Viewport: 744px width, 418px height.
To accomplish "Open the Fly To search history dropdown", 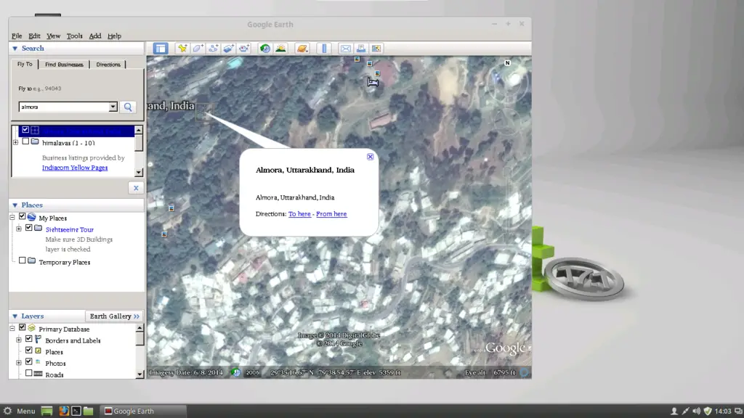I will pos(113,107).
